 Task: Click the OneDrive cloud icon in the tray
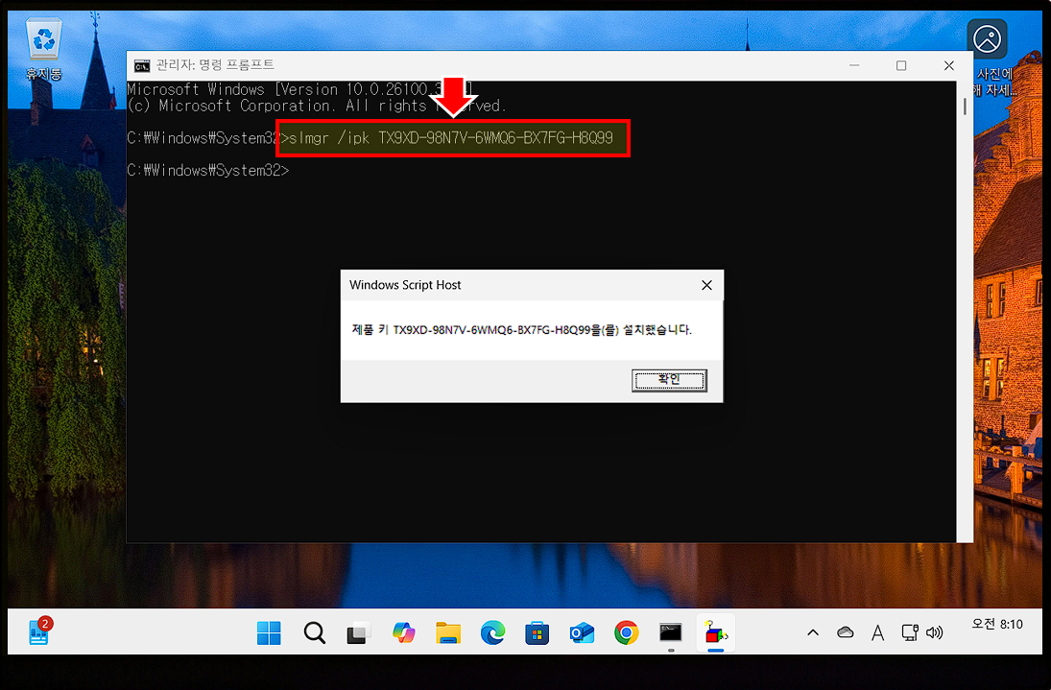(x=845, y=632)
